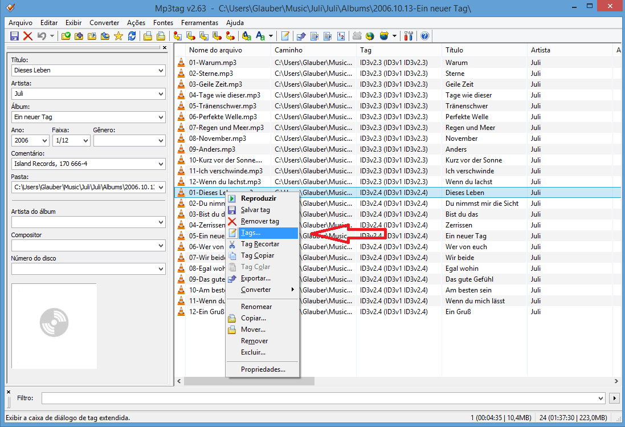Choose Mover... in the context menu

[262, 330]
